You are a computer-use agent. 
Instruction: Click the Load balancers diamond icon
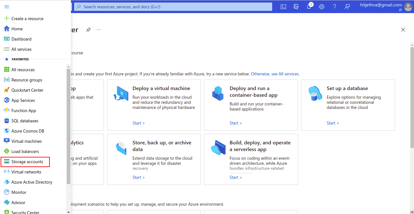click(6, 151)
